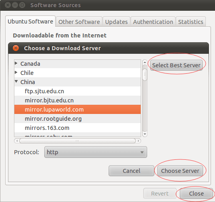The height and width of the screenshot is (202, 215).
Task: Expand the Chile tree node
Action: tap(16, 72)
